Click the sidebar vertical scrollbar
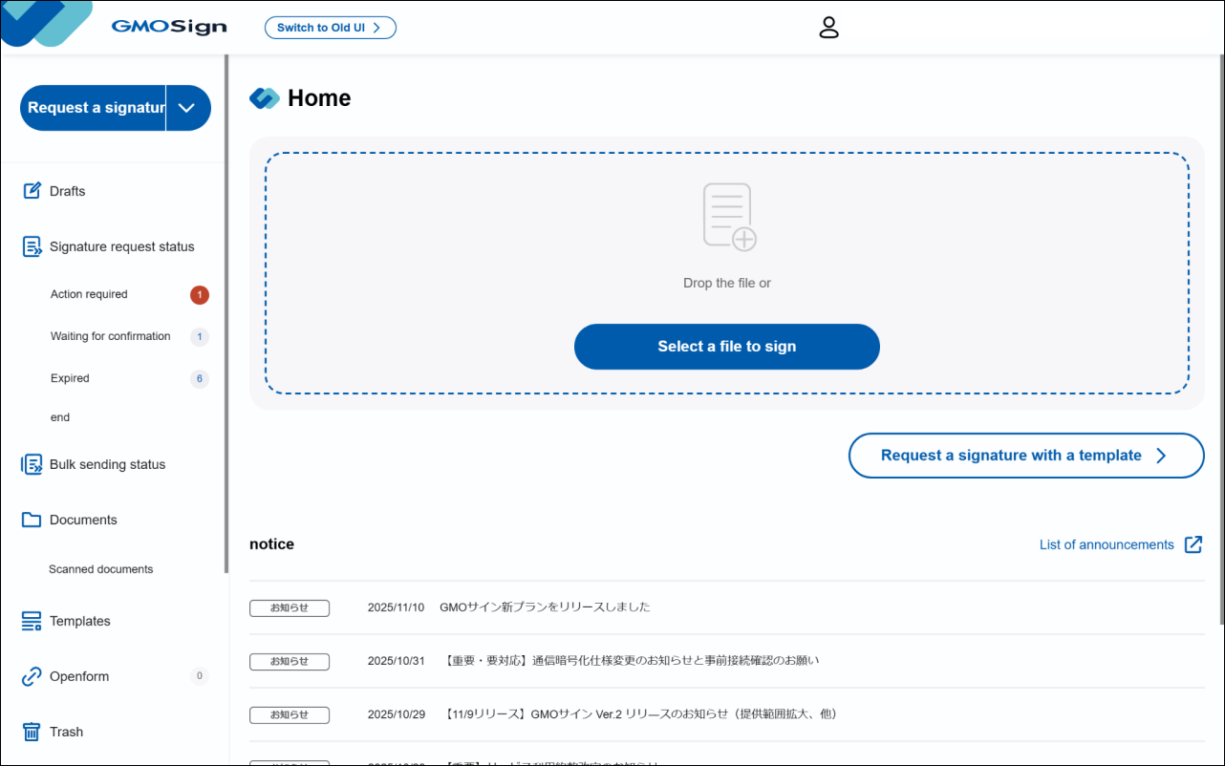 click(x=226, y=315)
